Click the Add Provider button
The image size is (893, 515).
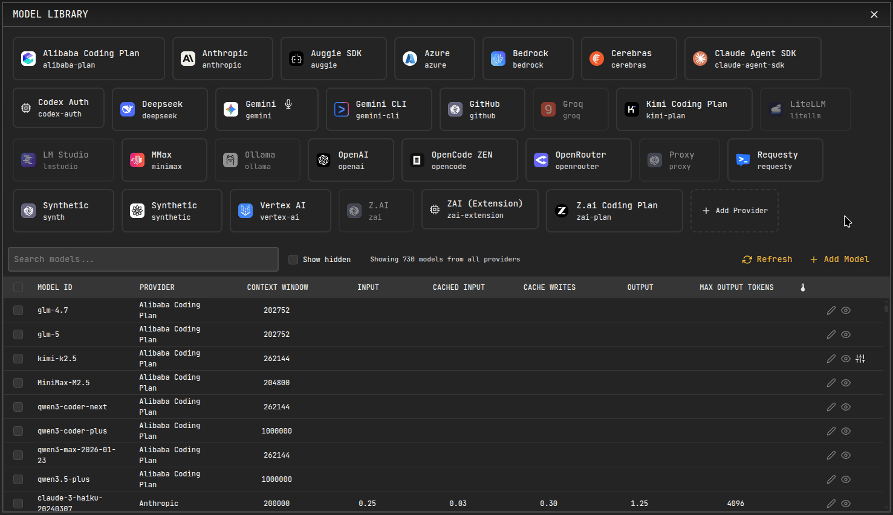coord(735,211)
